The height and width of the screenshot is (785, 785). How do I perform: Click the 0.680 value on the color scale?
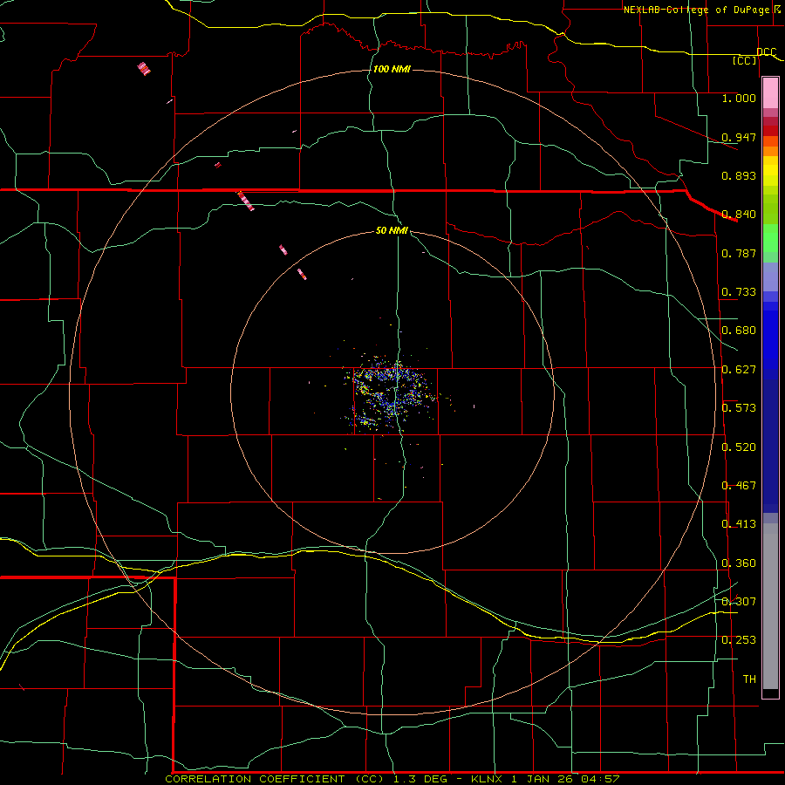pyautogui.click(x=739, y=331)
